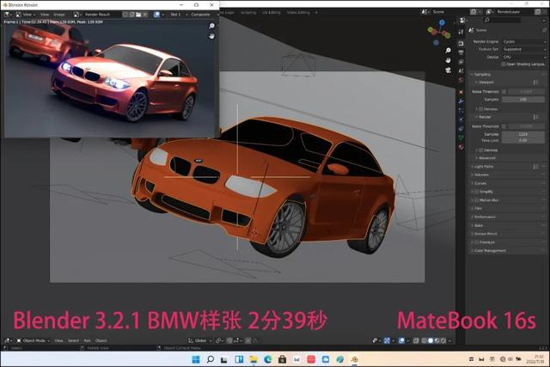Open the Output properties tab icon
Viewport: 550px width, 367px height.
pos(461,52)
